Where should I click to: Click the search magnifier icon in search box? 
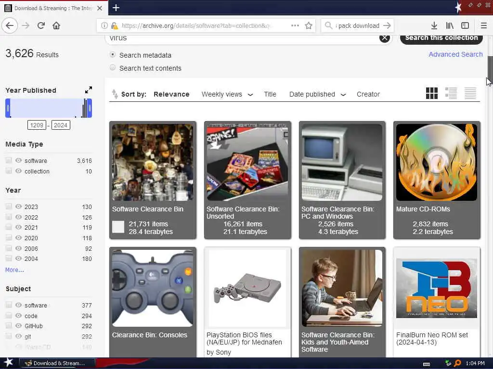click(x=328, y=25)
